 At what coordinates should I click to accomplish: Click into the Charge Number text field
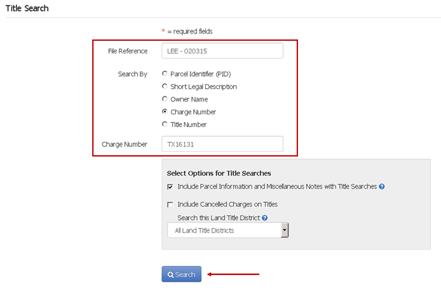(223, 144)
